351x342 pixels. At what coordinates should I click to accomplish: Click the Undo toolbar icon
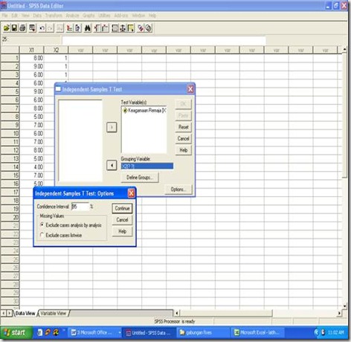[x=42, y=28]
